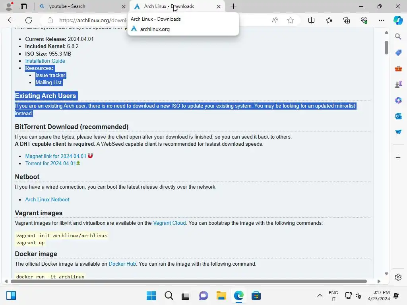The height and width of the screenshot is (305, 407).
Task: Click the scroll right arrow at bottom
Action: pyautogui.click(x=379, y=282)
